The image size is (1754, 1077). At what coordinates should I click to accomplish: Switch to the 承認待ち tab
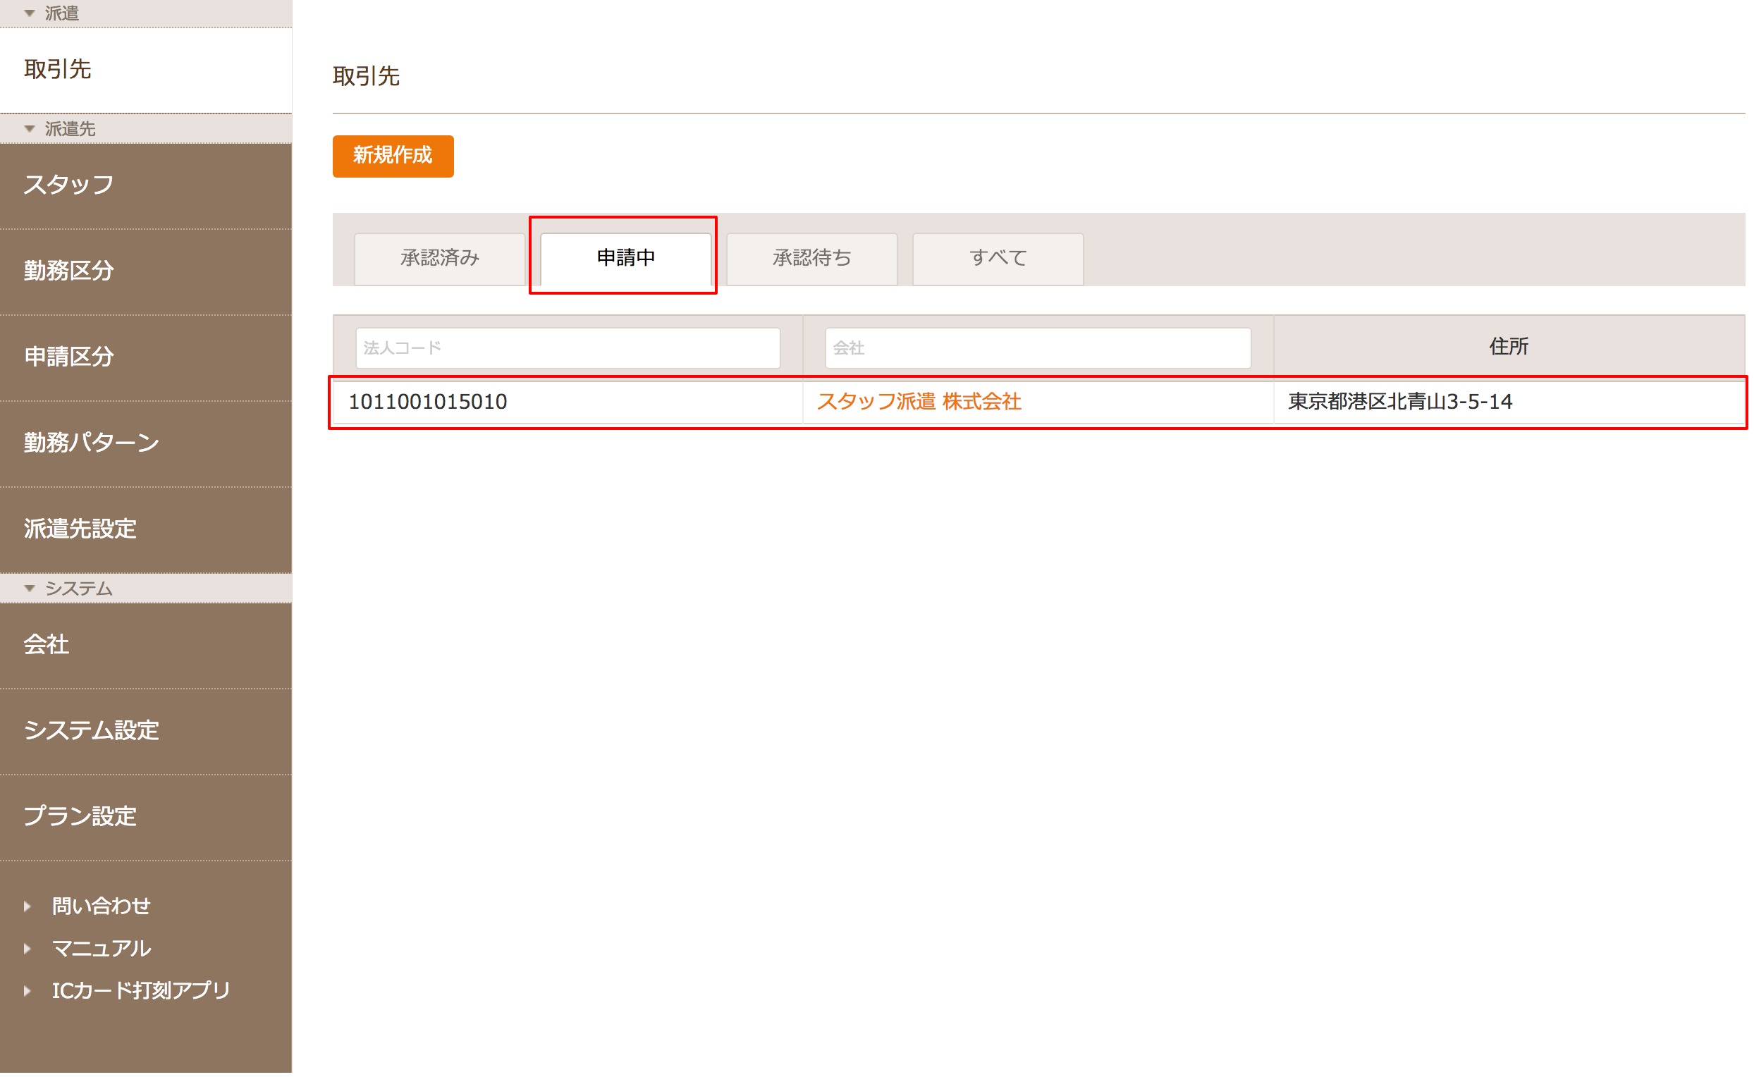(x=814, y=259)
